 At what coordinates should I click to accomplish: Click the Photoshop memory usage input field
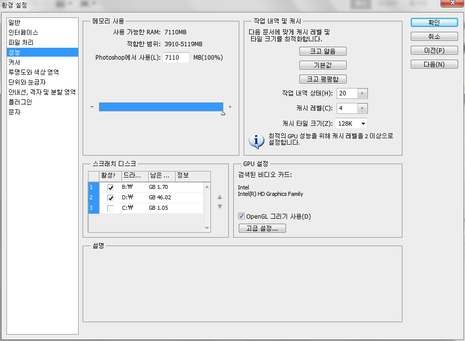(x=176, y=58)
